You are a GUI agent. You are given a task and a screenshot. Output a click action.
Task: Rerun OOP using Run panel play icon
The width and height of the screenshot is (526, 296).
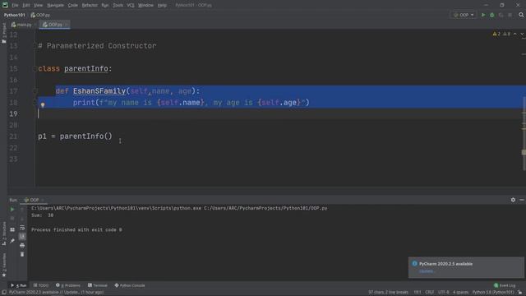pos(12,209)
